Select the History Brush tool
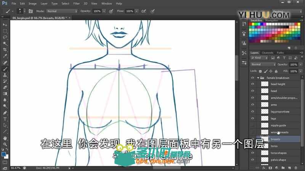Viewport: 305px width, 171px height. tap(5, 81)
